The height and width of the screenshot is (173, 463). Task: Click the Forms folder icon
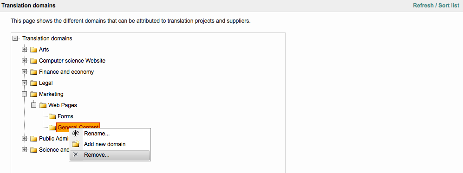[52, 116]
